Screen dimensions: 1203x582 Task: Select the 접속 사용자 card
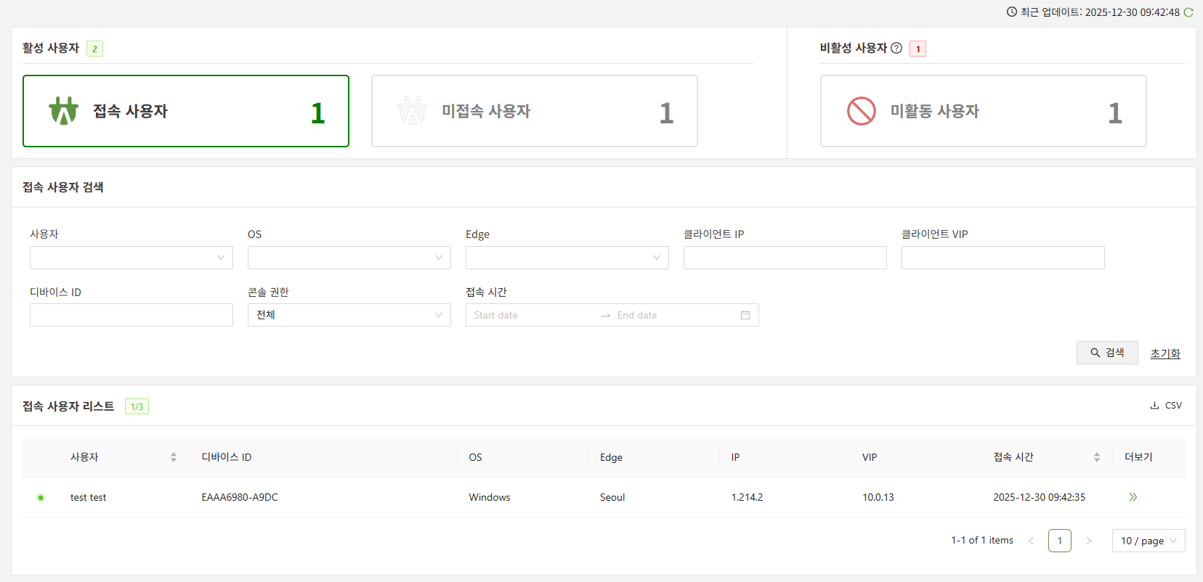(186, 111)
